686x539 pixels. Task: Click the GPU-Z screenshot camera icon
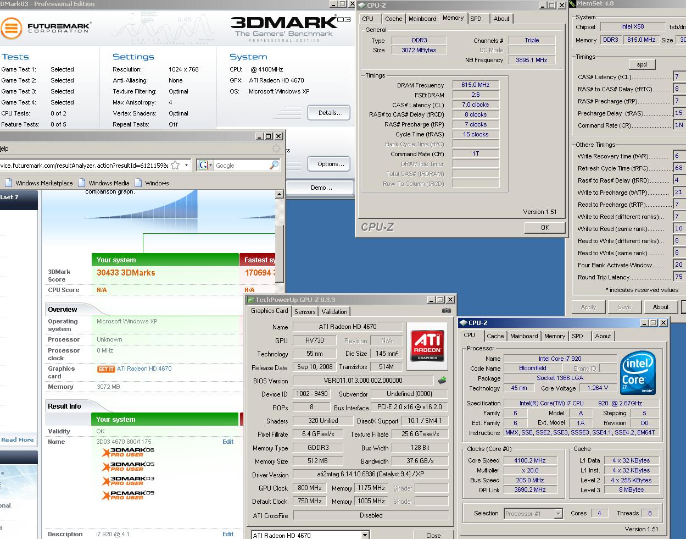pyautogui.click(x=446, y=311)
